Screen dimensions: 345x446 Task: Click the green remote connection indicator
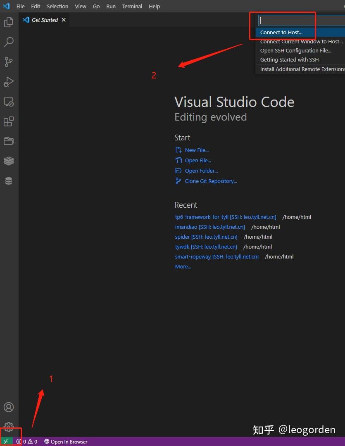(6, 441)
